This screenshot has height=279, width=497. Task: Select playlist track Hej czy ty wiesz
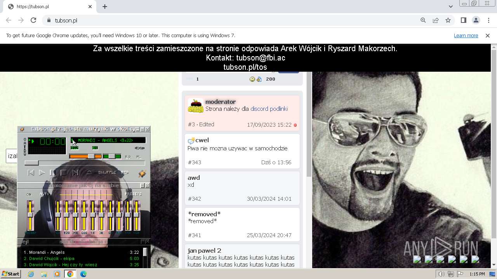pyautogui.click(x=81, y=265)
